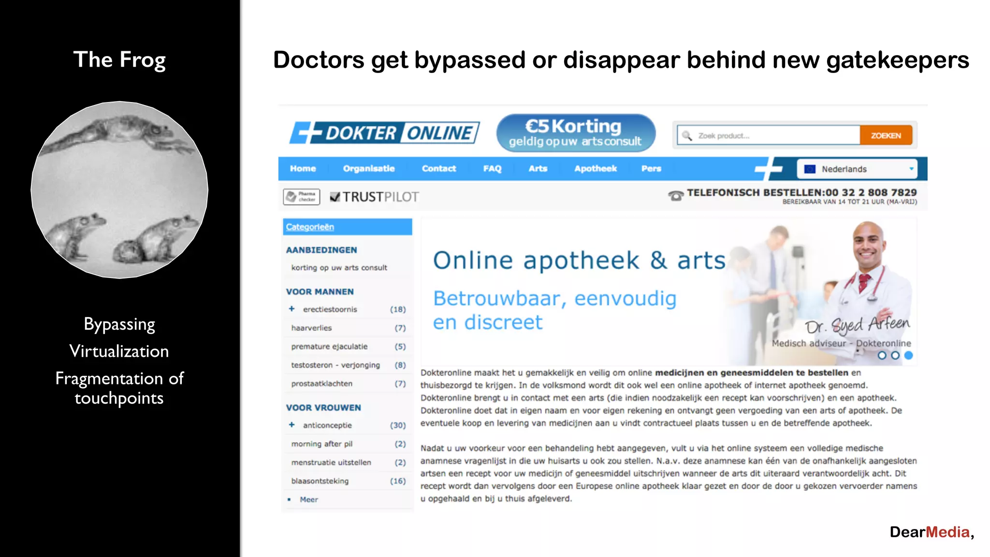The height and width of the screenshot is (557, 990).
Task: Click the Betrouwbaar, eenvoudig en discreet tagline
Action: pos(554,310)
